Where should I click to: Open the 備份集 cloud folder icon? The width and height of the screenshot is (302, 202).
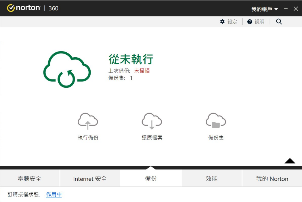point(216,121)
